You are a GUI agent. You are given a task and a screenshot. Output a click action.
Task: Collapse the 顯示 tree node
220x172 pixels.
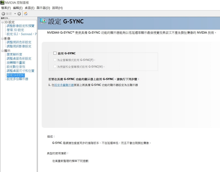pyautogui.click(x=2, y=51)
